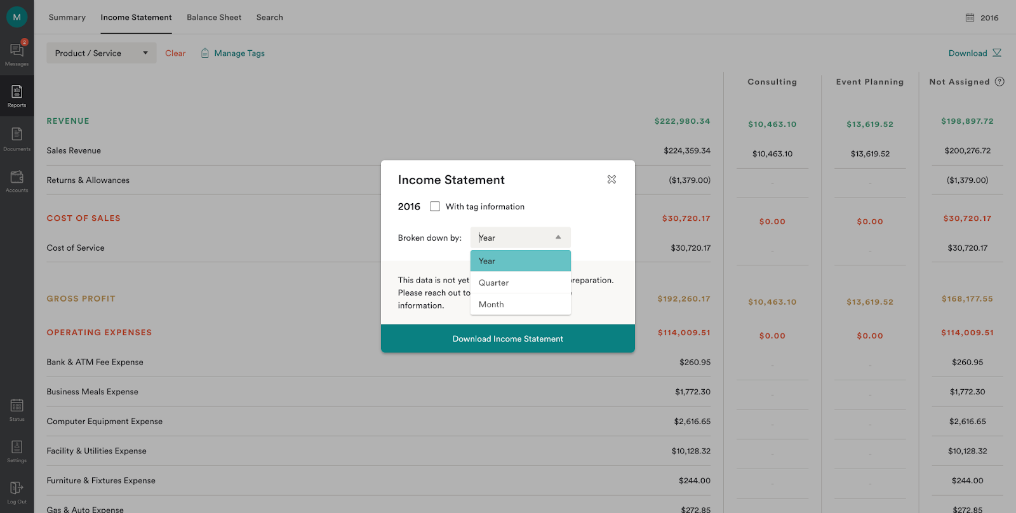Switch to the Balance Sheet tab
Viewport: 1016px width, 513px height.
pos(214,17)
